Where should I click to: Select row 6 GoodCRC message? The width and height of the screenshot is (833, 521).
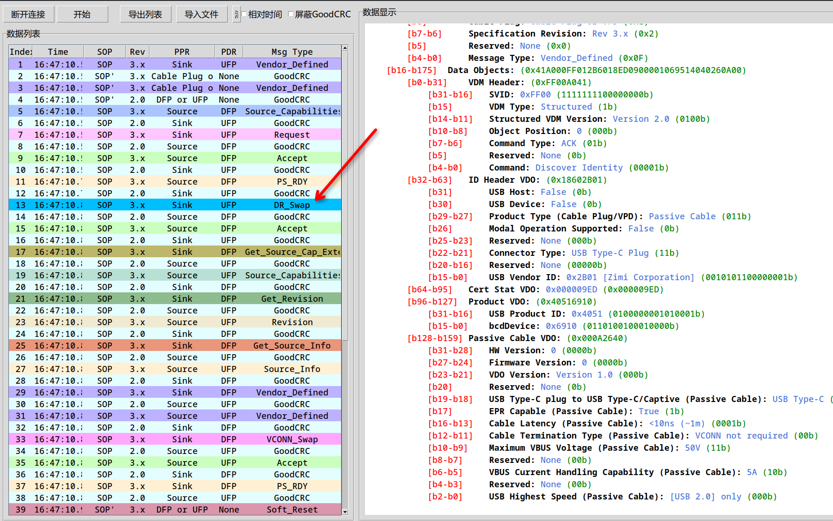pos(175,123)
